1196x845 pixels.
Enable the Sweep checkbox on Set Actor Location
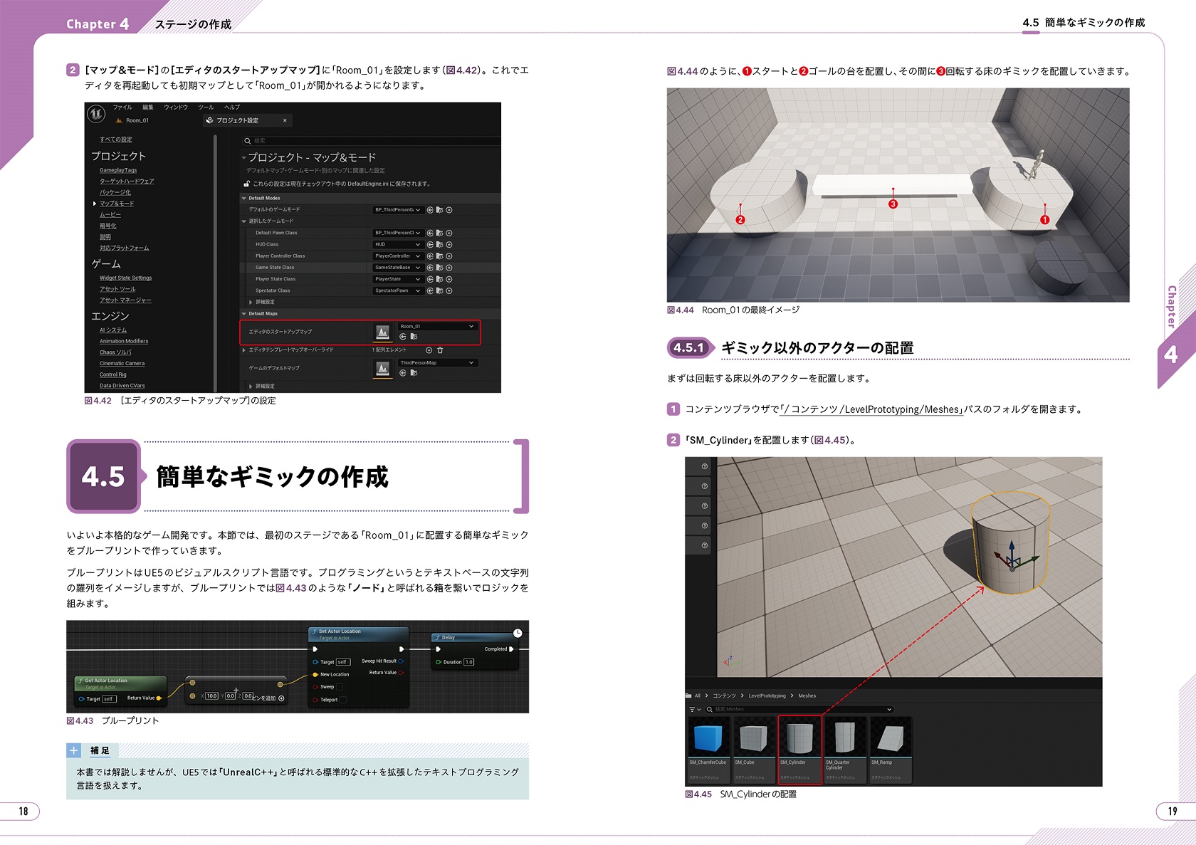pyautogui.click(x=340, y=687)
